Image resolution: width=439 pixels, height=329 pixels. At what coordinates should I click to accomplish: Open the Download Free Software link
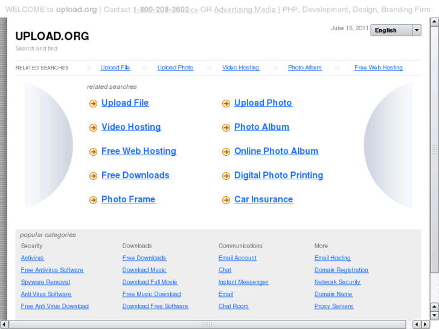coord(155,306)
